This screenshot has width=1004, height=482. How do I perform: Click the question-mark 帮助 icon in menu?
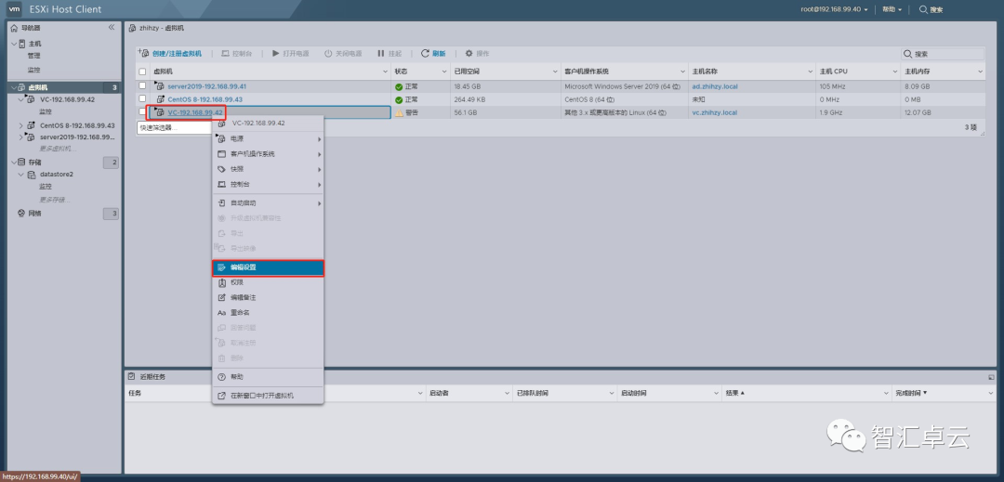pos(222,377)
